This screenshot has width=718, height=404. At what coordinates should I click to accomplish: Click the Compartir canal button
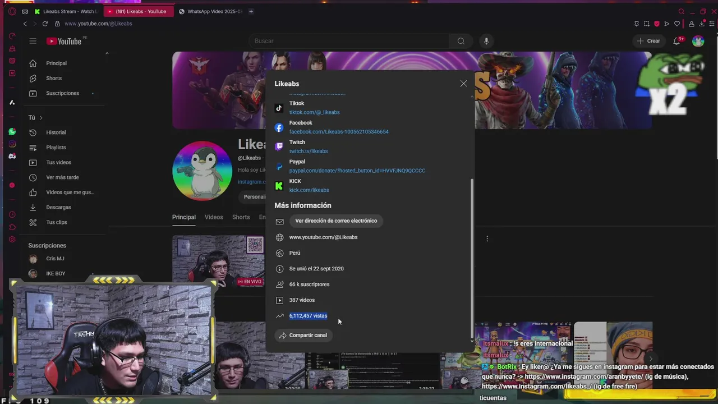(x=303, y=336)
